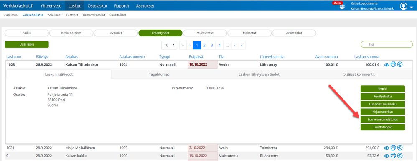This screenshot has height=161, width=417.
Task: Filter invoices by Avoimet
Action: [116, 33]
